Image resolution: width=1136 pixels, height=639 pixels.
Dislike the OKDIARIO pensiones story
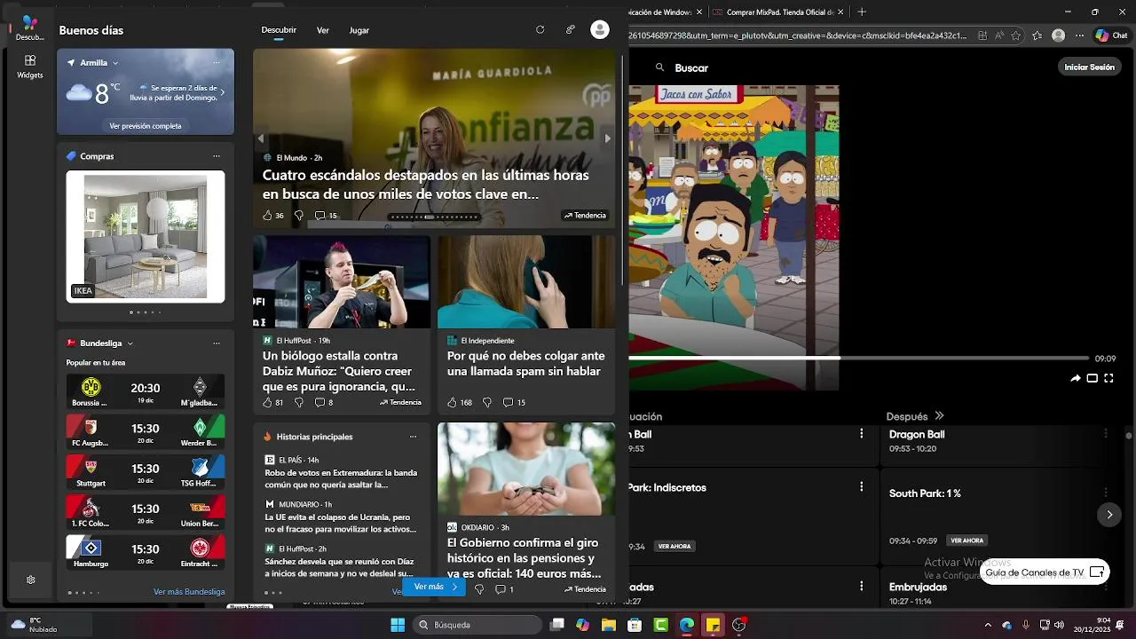point(479,589)
